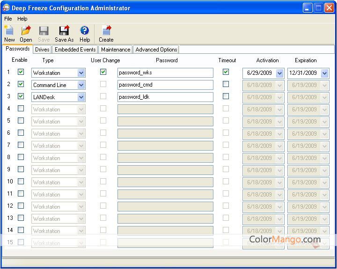This screenshot has height=269, width=337.
Task: Open the File menu
Action: click(x=8, y=19)
